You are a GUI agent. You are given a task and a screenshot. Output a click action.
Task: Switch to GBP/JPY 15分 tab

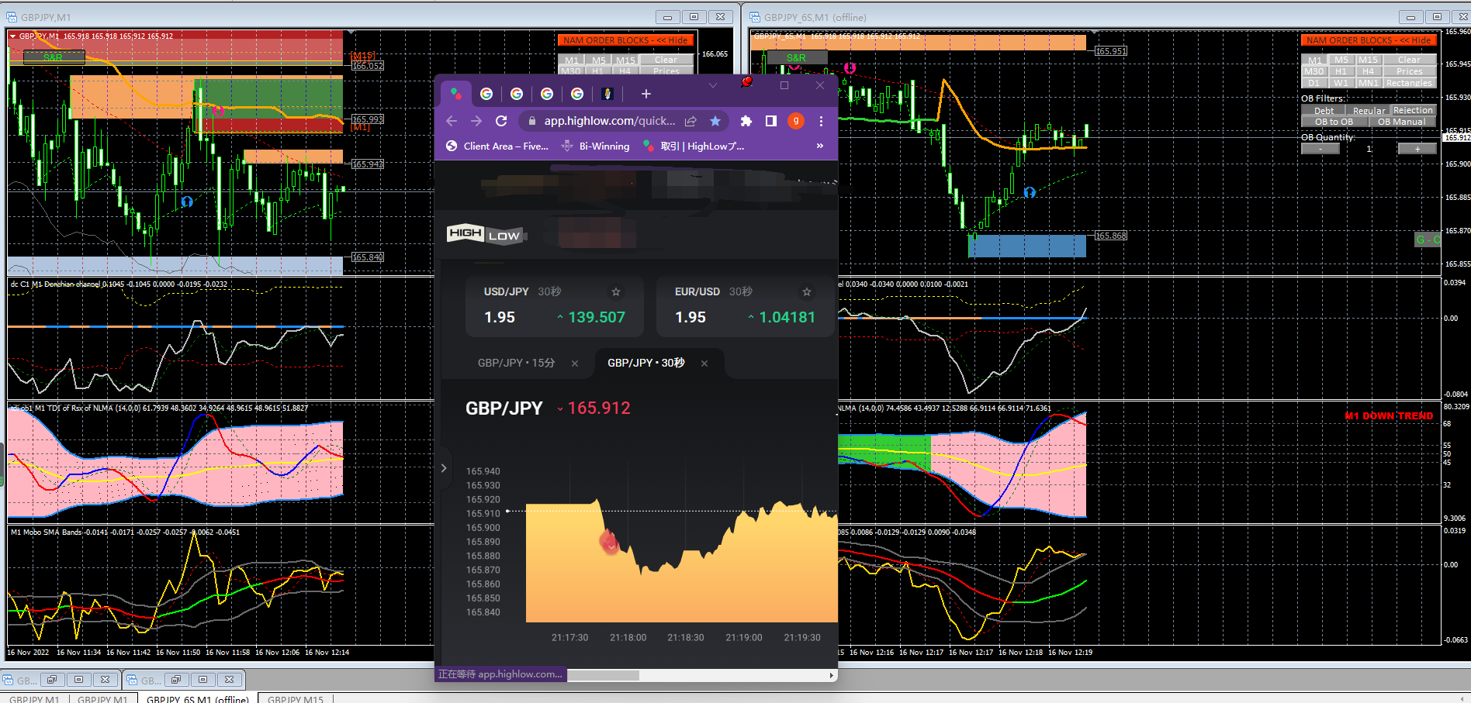(517, 363)
